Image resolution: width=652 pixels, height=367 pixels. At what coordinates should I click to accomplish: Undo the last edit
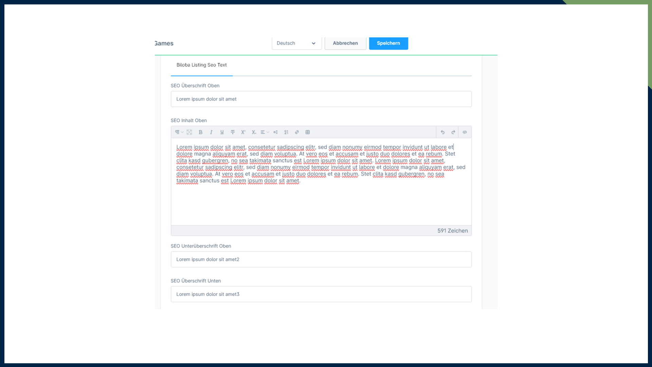442,132
